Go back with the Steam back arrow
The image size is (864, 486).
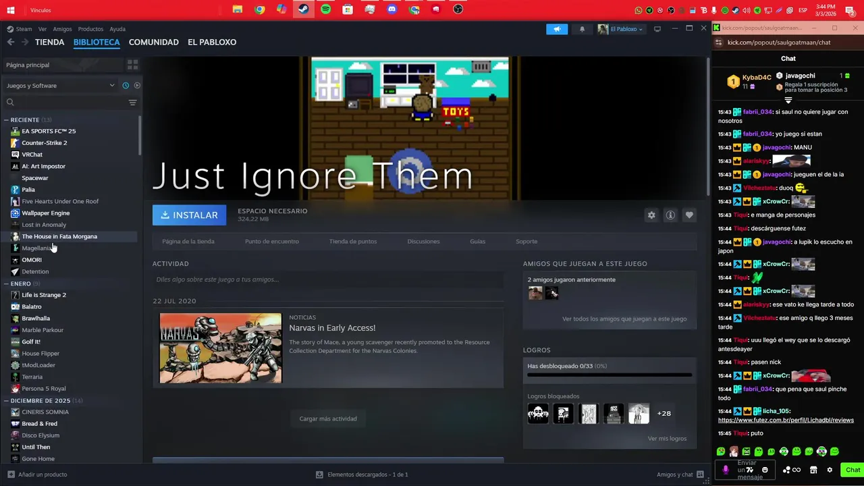coord(10,42)
